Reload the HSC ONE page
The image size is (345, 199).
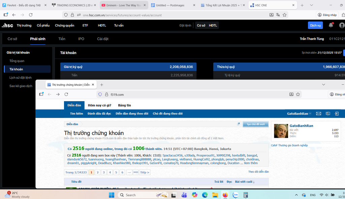[x=31, y=15]
